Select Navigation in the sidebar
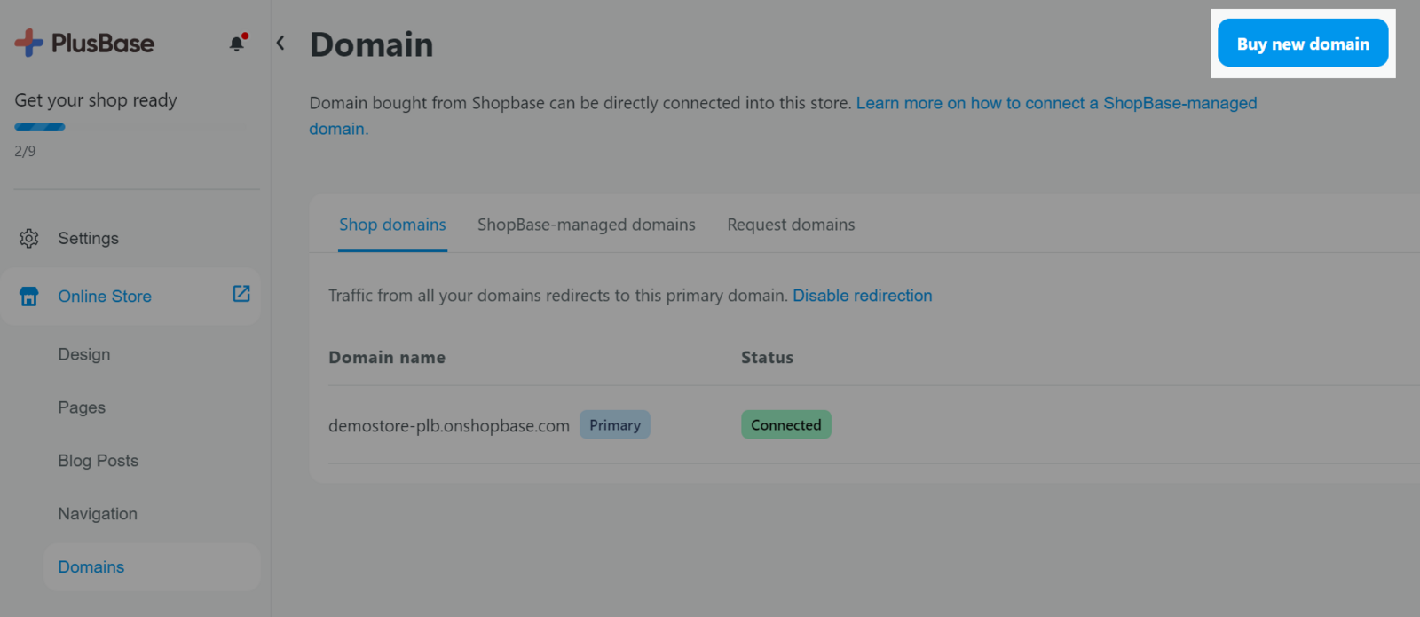The width and height of the screenshot is (1420, 617). click(98, 514)
